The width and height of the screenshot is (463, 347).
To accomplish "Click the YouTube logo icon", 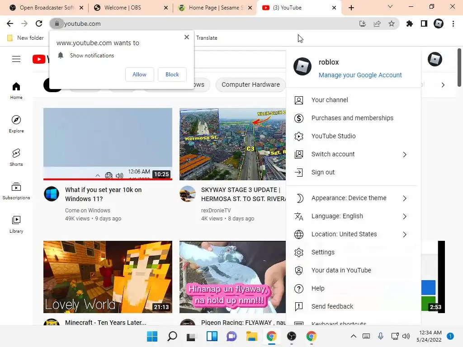I will pos(39,59).
